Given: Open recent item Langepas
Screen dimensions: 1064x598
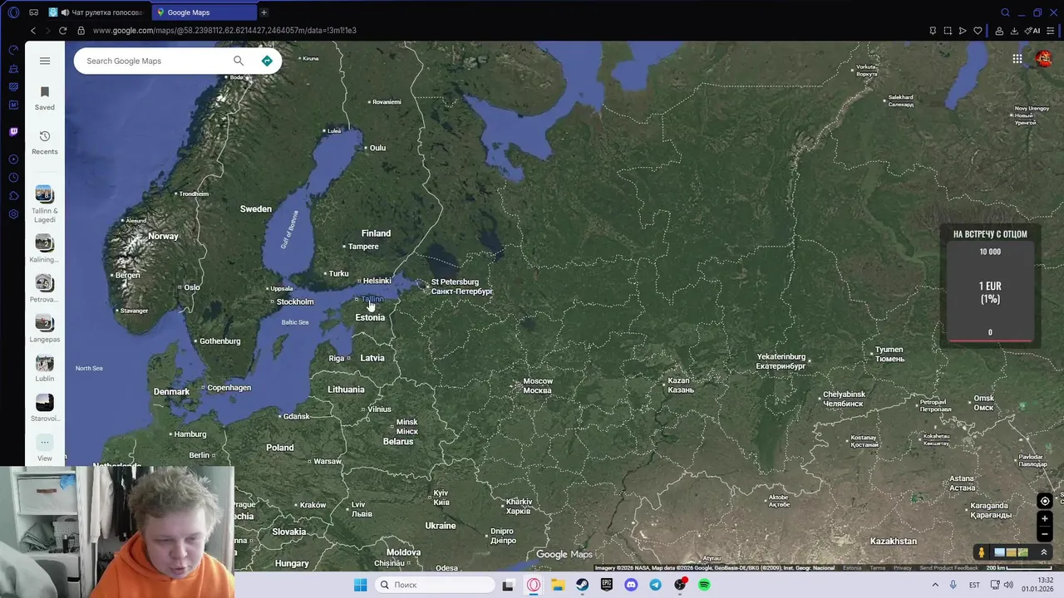Looking at the screenshot, I should [45, 328].
